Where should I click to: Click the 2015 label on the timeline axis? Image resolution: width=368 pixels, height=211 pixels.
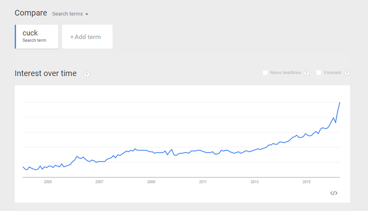[306, 182]
